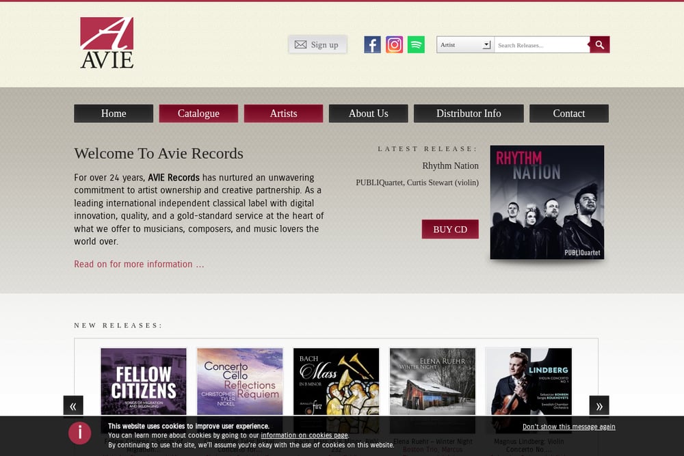Open the Avie Instagram profile
The height and width of the screenshot is (456, 684).
(x=394, y=44)
